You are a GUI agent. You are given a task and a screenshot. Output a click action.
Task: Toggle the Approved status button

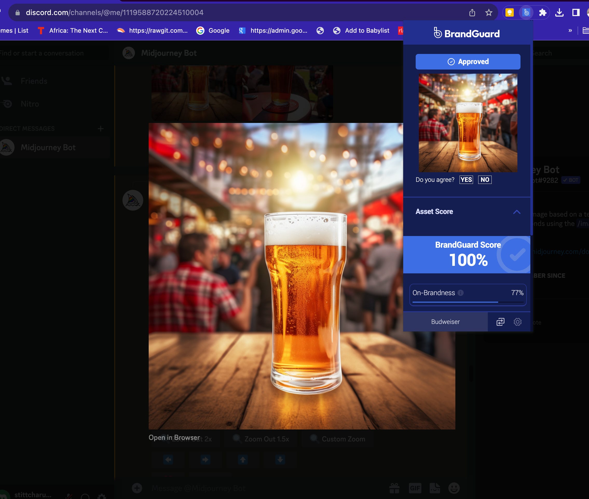tap(468, 61)
